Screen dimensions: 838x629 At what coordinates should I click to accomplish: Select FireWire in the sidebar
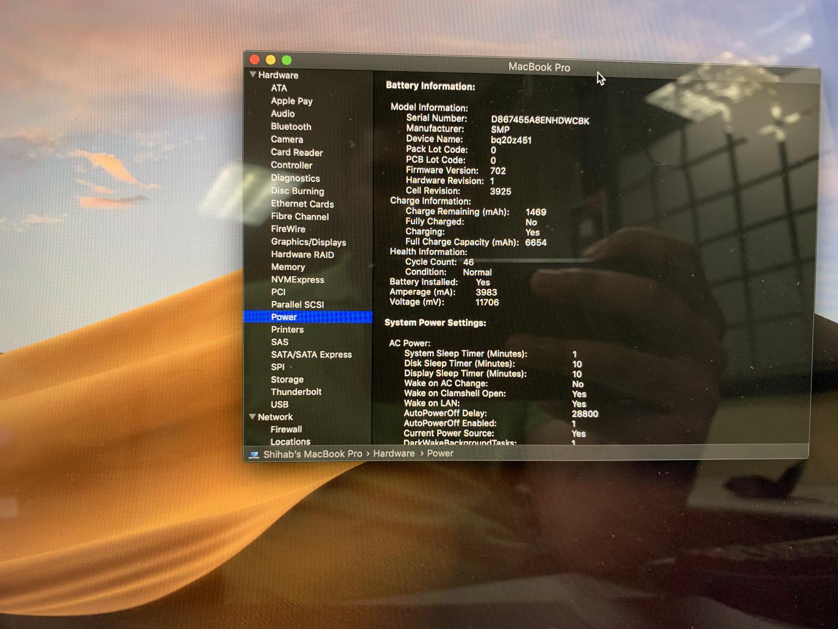pyautogui.click(x=288, y=229)
